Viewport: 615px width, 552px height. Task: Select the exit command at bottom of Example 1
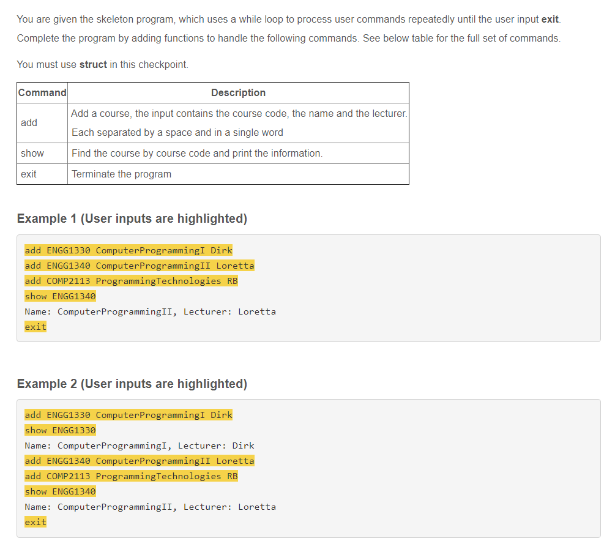pos(35,326)
